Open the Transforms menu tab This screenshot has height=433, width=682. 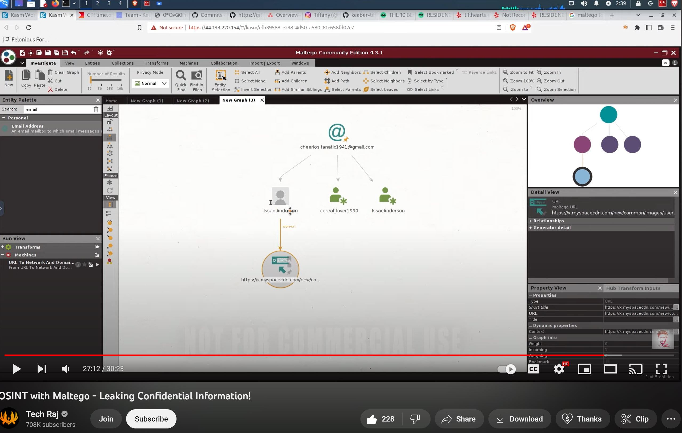[156, 63]
